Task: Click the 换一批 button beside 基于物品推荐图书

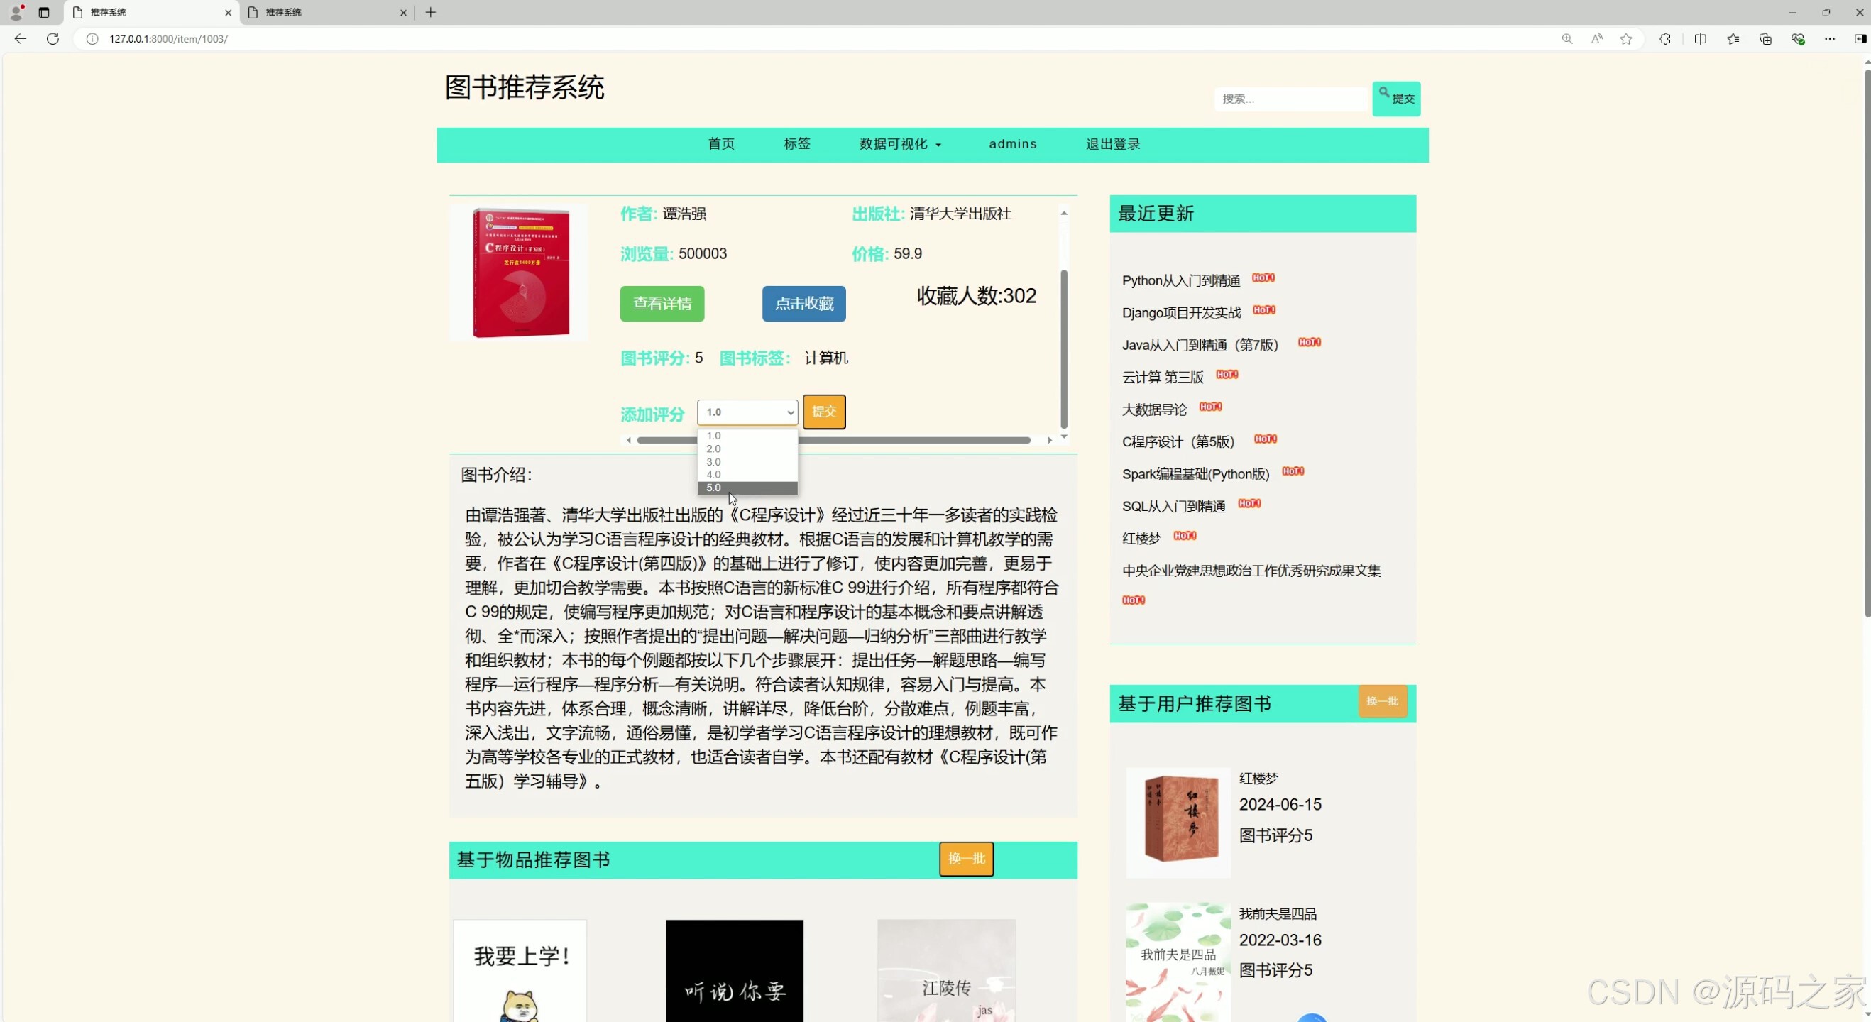Action: pos(966,859)
